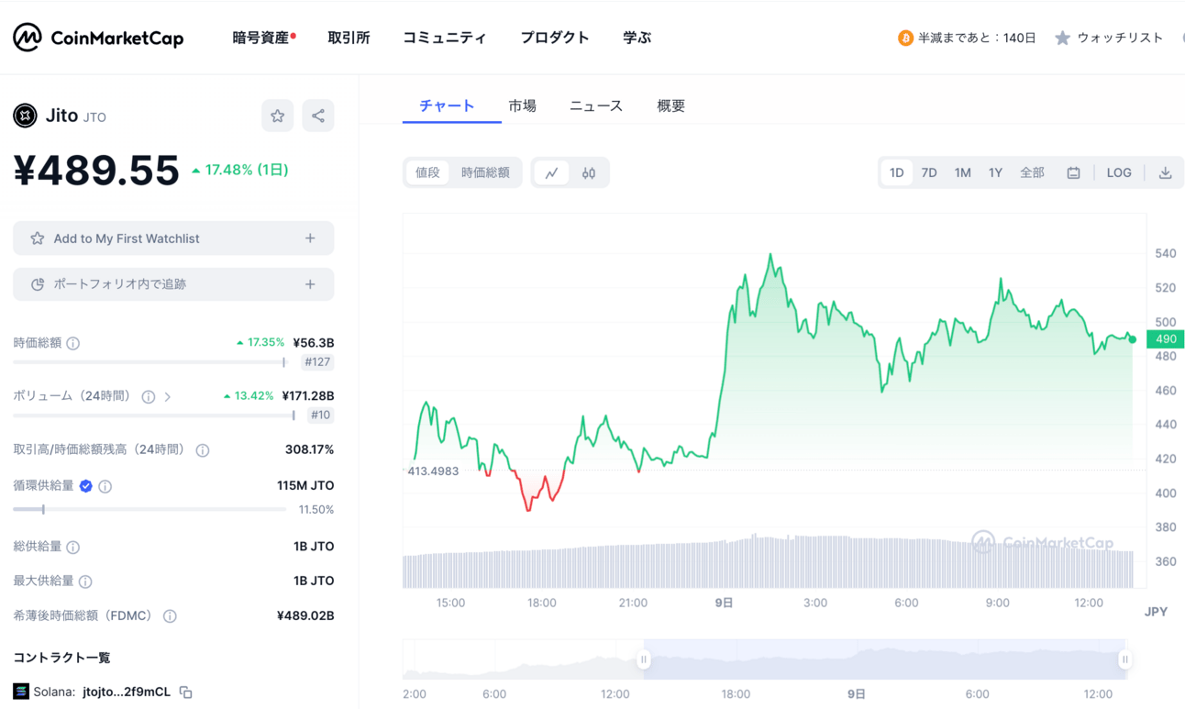Toggle chart to 時価総額 (market cap)
The height and width of the screenshot is (709, 1185).
coord(485,172)
